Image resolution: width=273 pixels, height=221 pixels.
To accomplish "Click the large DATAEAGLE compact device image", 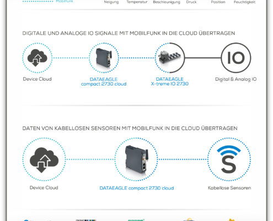I will click(x=136, y=160).
